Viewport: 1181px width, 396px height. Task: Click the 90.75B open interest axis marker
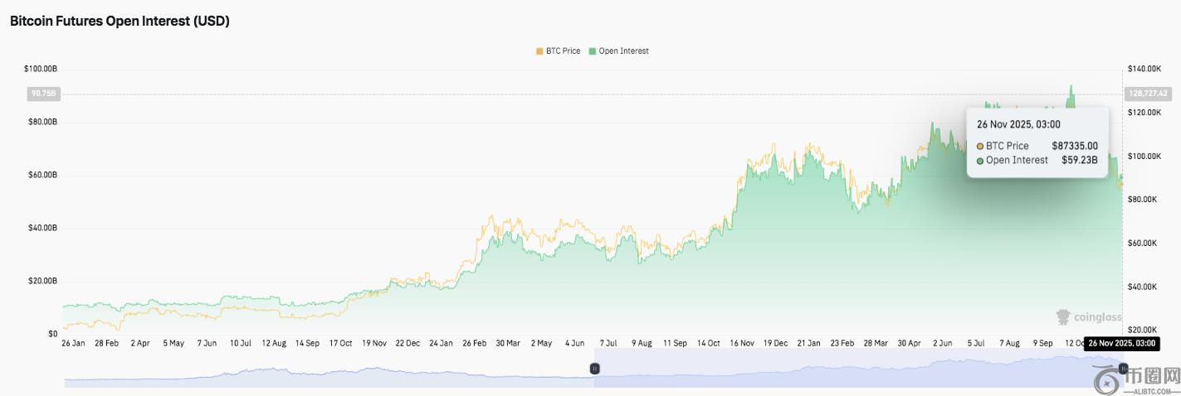[x=43, y=94]
